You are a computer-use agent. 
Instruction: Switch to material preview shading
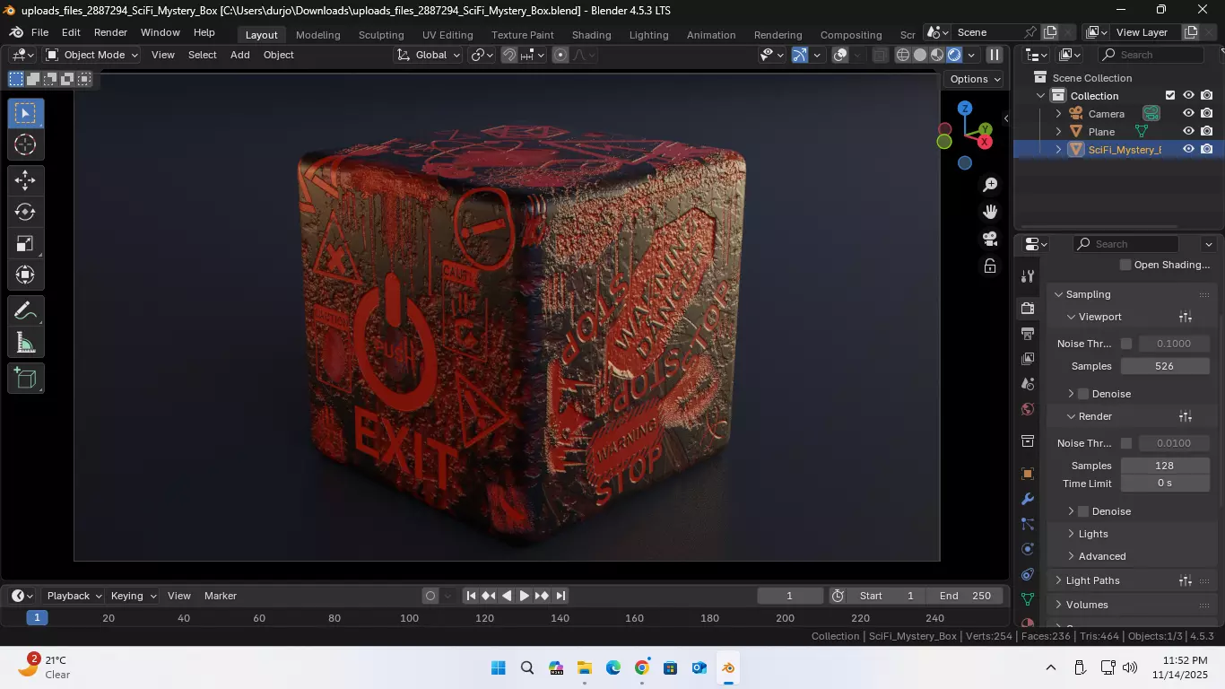937,55
